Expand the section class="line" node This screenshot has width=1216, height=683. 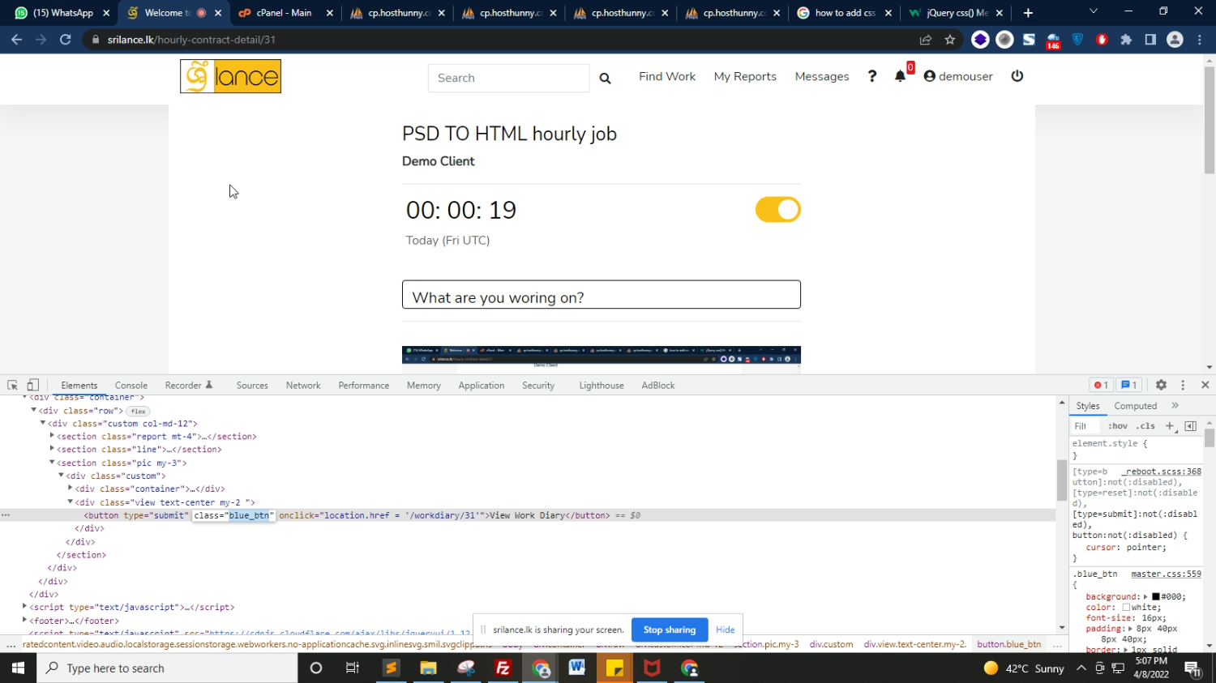[52, 449]
